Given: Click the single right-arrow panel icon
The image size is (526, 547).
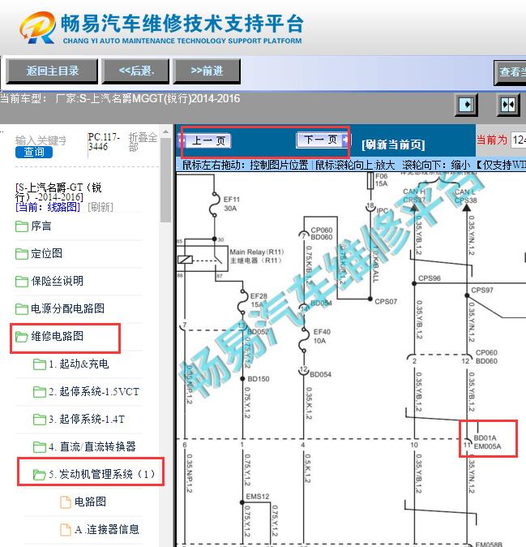Looking at the screenshot, I should point(466,105).
